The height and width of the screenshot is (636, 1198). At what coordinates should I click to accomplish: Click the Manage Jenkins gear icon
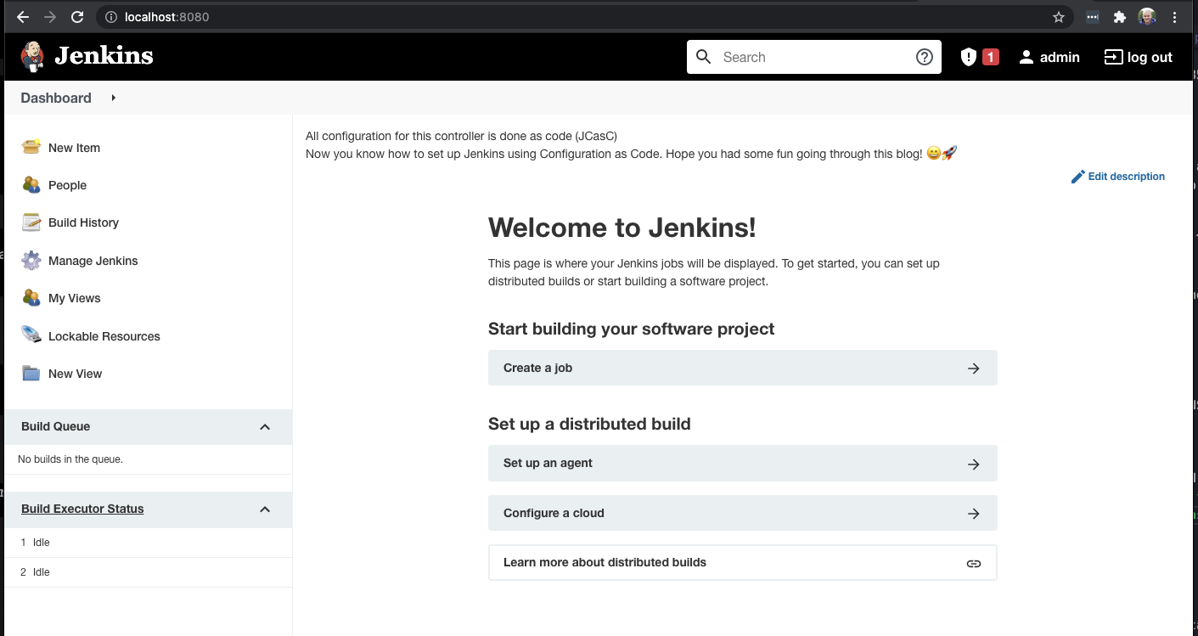31,261
